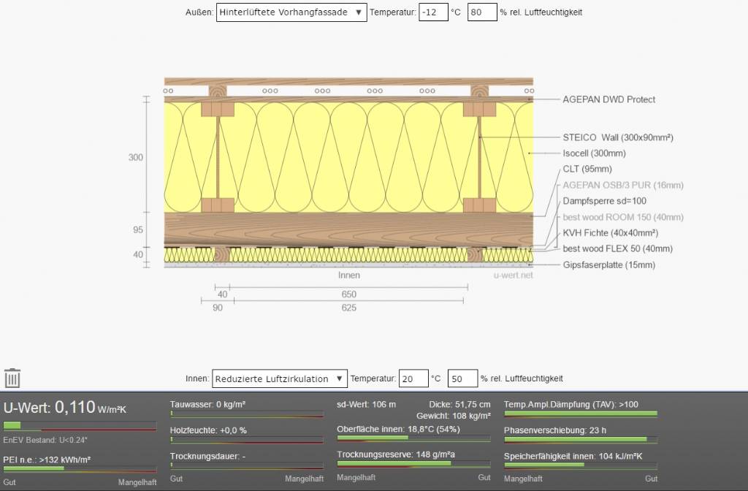748x491 pixels.
Task: Select the best wood FLEX 50 label
Action: (617, 249)
